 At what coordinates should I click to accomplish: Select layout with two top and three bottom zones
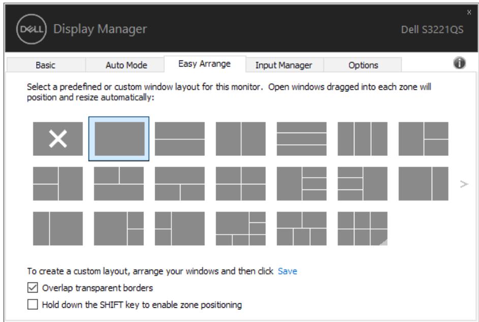(302, 229)
